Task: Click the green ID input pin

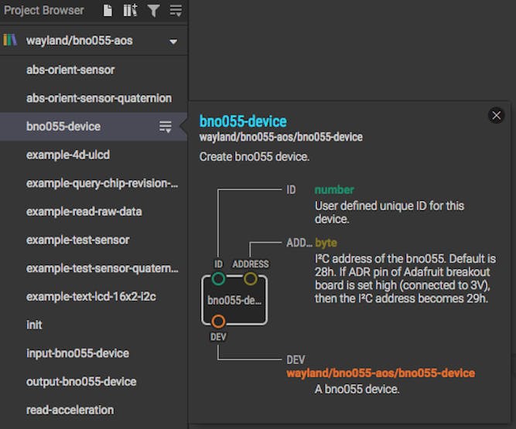Action: pyautogui.click(x=218, y=278)
